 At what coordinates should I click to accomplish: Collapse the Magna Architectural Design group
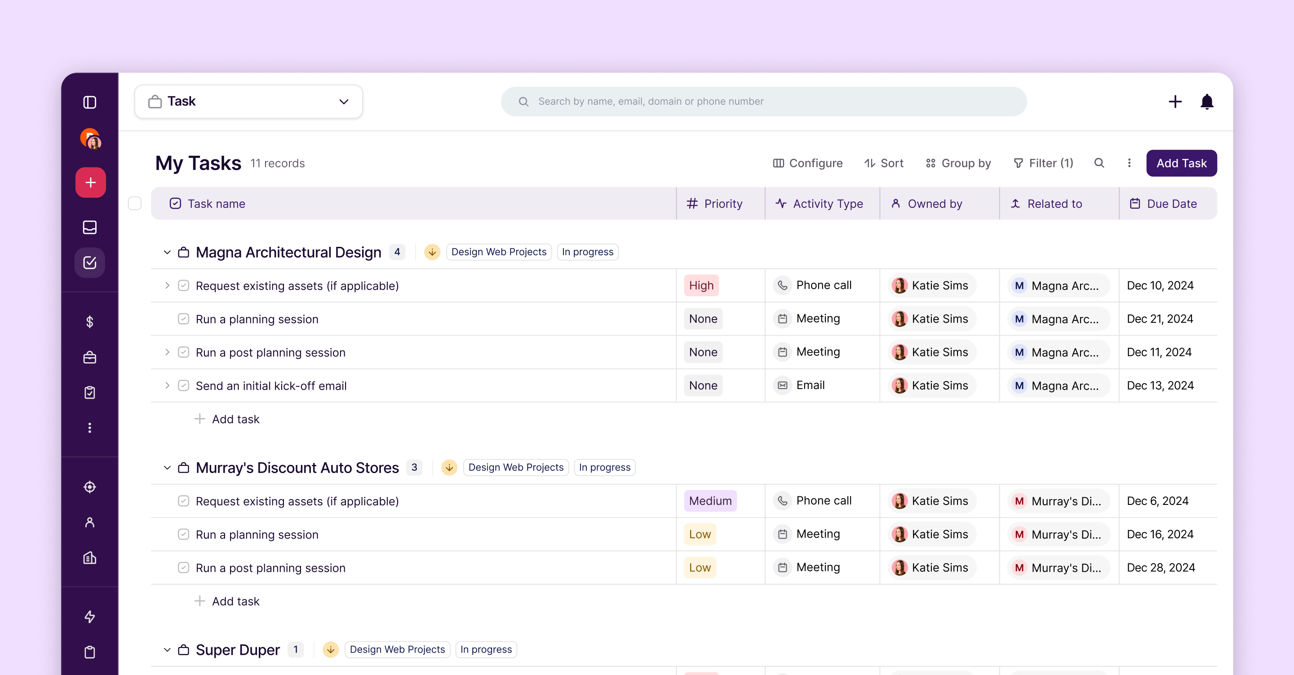point(167,252)
